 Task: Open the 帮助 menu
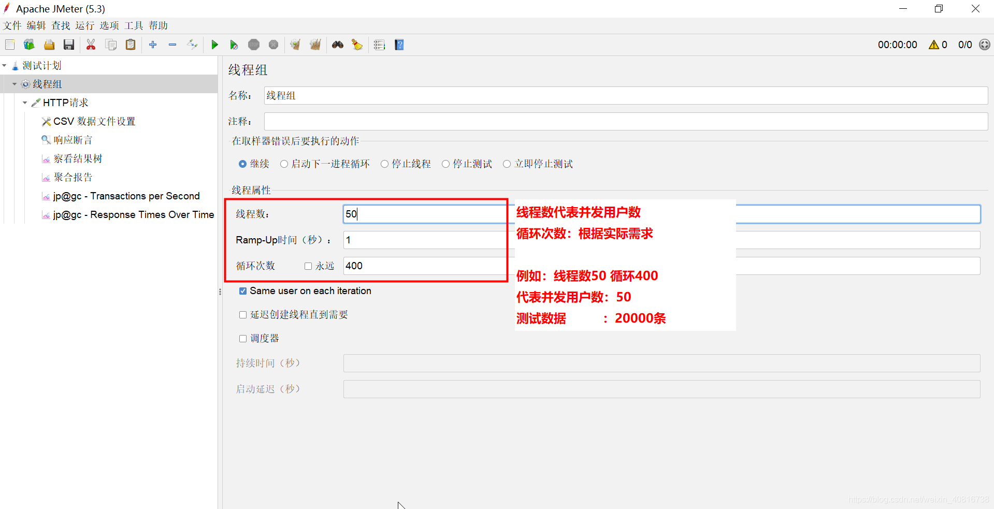tap(159, 25)
